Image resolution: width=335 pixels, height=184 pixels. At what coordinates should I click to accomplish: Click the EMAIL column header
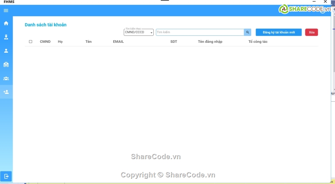pos(118,42)
